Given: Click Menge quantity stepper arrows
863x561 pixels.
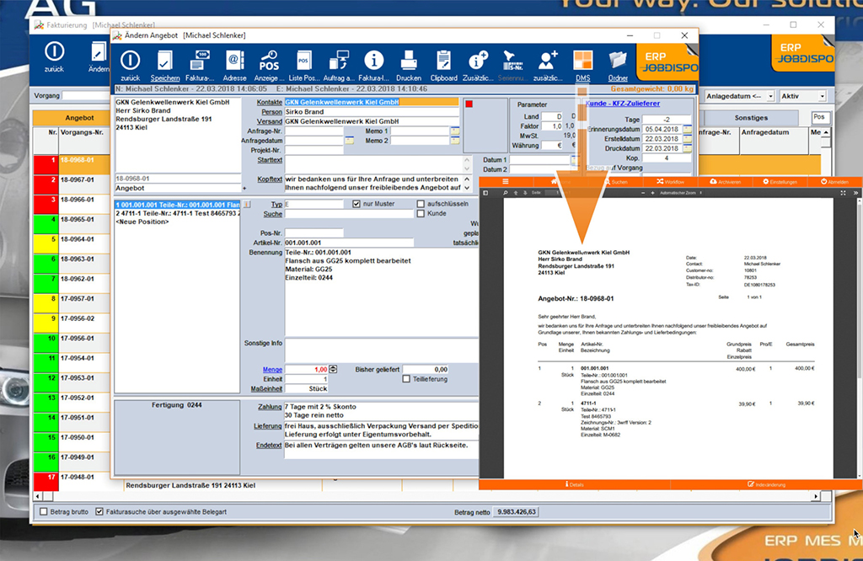Looking at the screenshot, I should tap(333, 369).
